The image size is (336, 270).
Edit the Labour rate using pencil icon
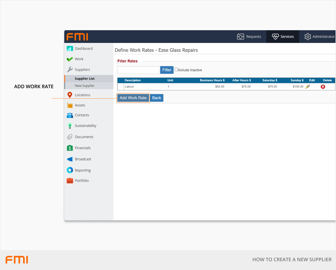pos(308,87)
